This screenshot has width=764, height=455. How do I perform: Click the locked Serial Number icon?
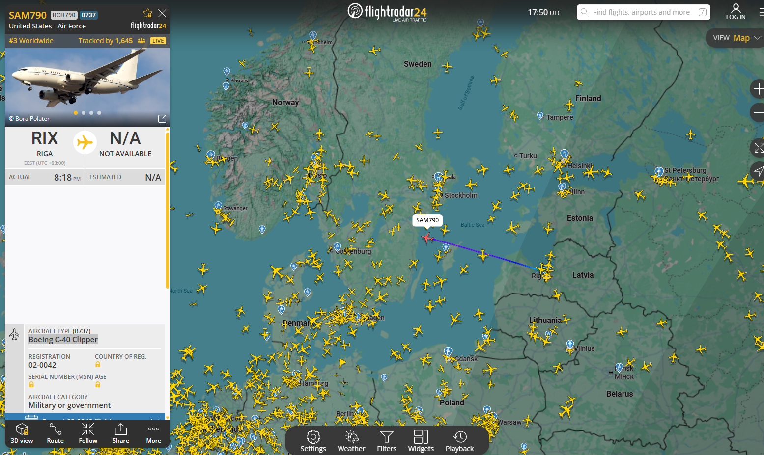(31, 385)
